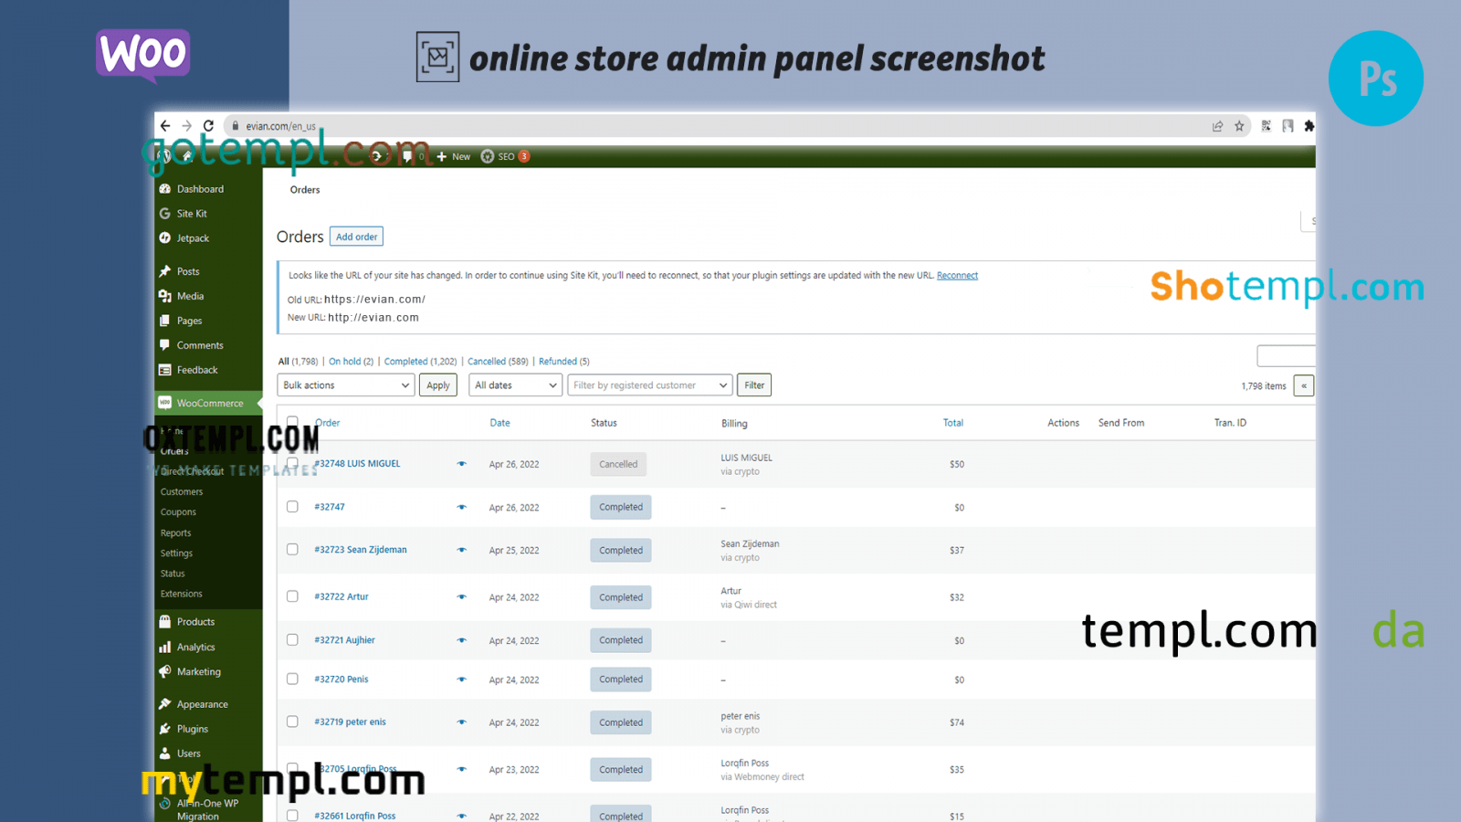The height and width of the screenshot is (822, 1461).
Task: Click the Add order button
Action: click(x=356, y=237)
